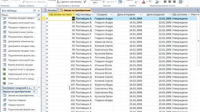Select Поставщик З cell in row 141
Viewport: 200px width, 112px height.
85,108
